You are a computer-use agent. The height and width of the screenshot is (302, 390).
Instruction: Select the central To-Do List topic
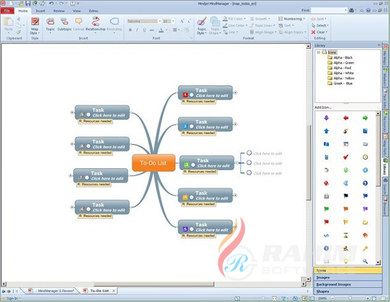153,163
